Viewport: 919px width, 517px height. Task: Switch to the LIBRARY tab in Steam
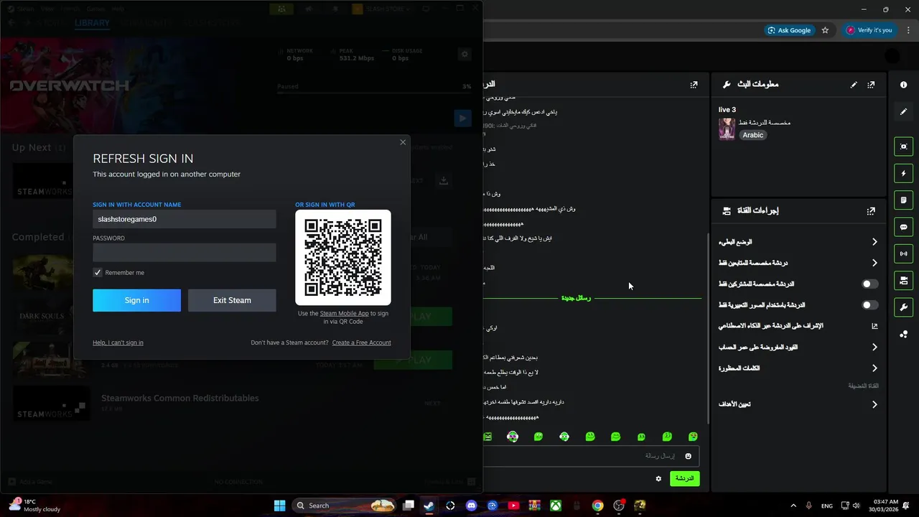click(x=92, y=23)
